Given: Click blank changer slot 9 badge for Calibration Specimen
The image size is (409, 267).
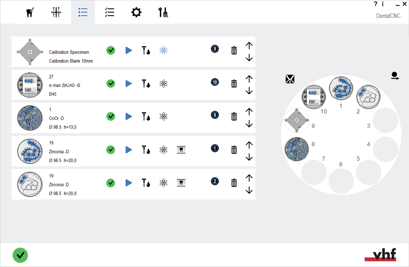Looking at the screenshot, I should [215, 49].
